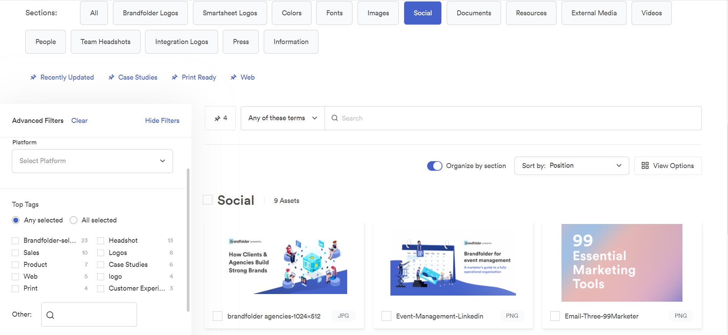The width and height of the screenshot is (728, 335).
Task: Click the pin icon beside Print Ready
Action: point(175,77)
